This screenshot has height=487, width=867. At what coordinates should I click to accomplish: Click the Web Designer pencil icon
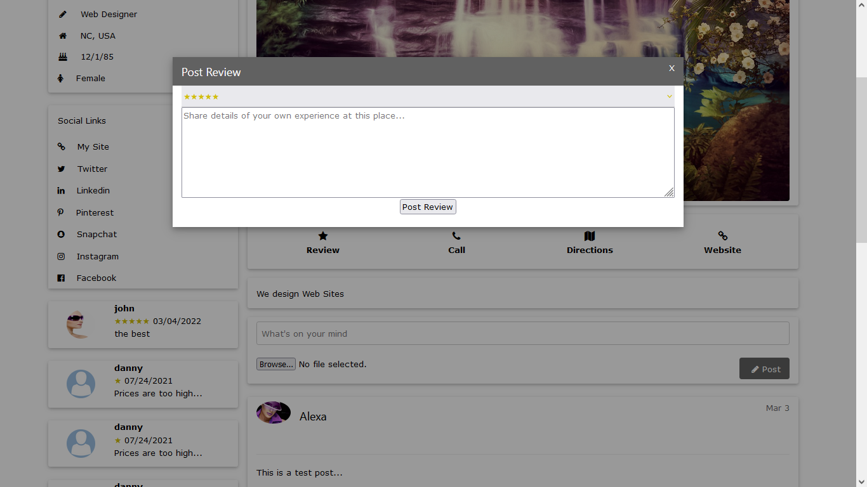(62, 14)
